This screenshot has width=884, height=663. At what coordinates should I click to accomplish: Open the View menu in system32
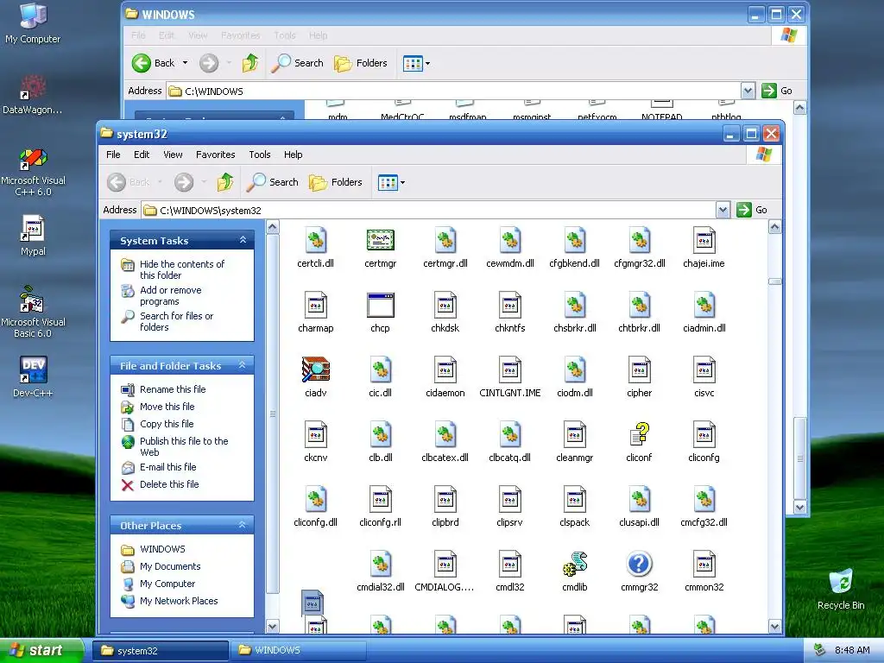click(173, 155)
